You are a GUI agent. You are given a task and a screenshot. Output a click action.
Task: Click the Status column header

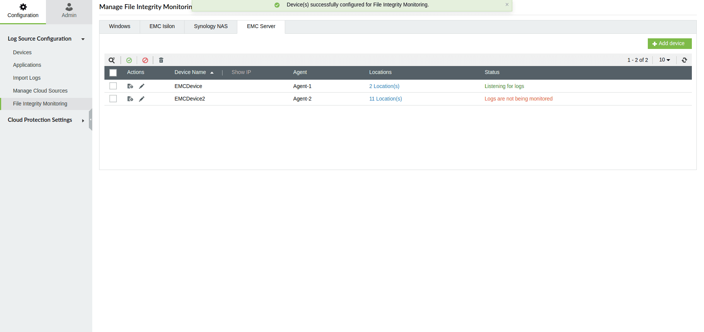click(492, 72)
